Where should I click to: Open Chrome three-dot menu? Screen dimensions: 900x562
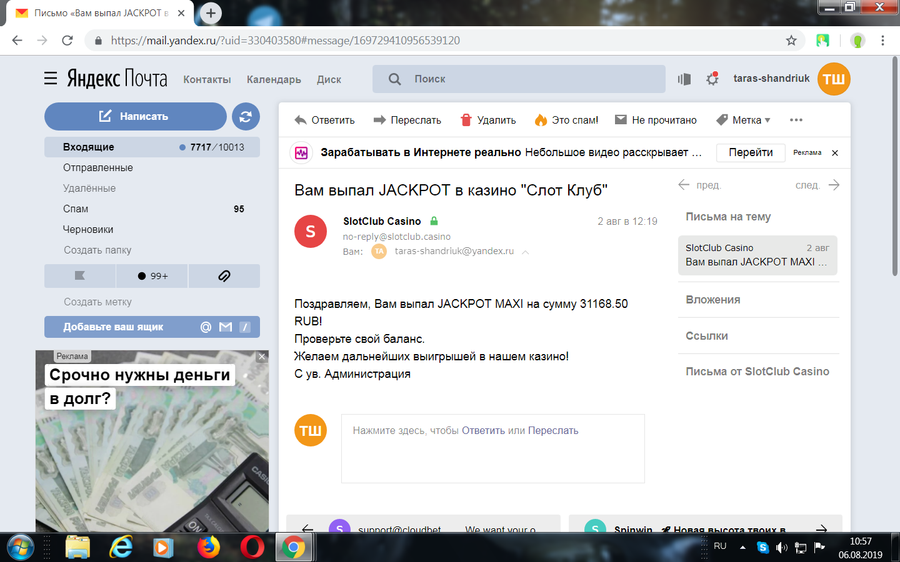coord(882,41)
